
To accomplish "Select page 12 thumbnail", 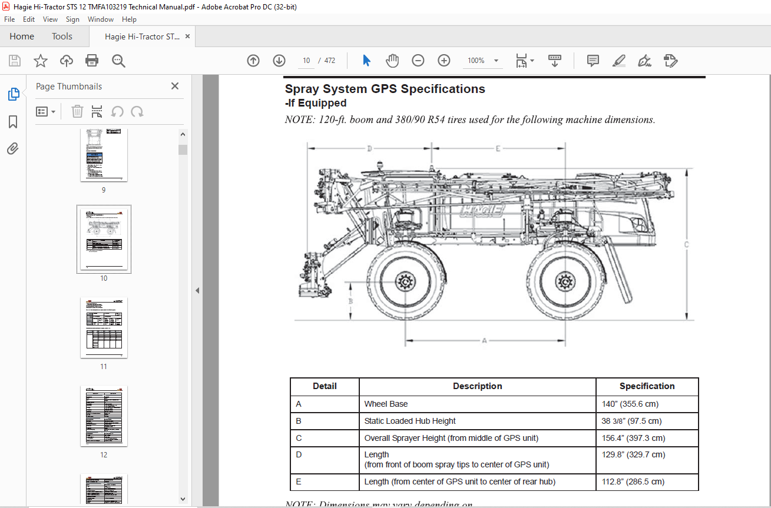I will pyautogui.click(x=104, y=416).
